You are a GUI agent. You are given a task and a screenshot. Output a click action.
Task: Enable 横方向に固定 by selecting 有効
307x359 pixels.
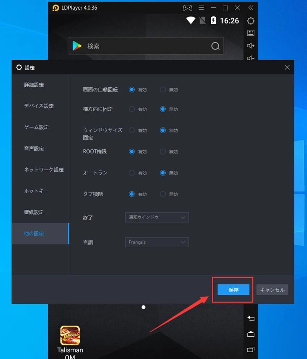pos(132,109)
